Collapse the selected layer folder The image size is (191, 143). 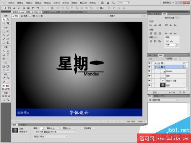click(156, 67)
